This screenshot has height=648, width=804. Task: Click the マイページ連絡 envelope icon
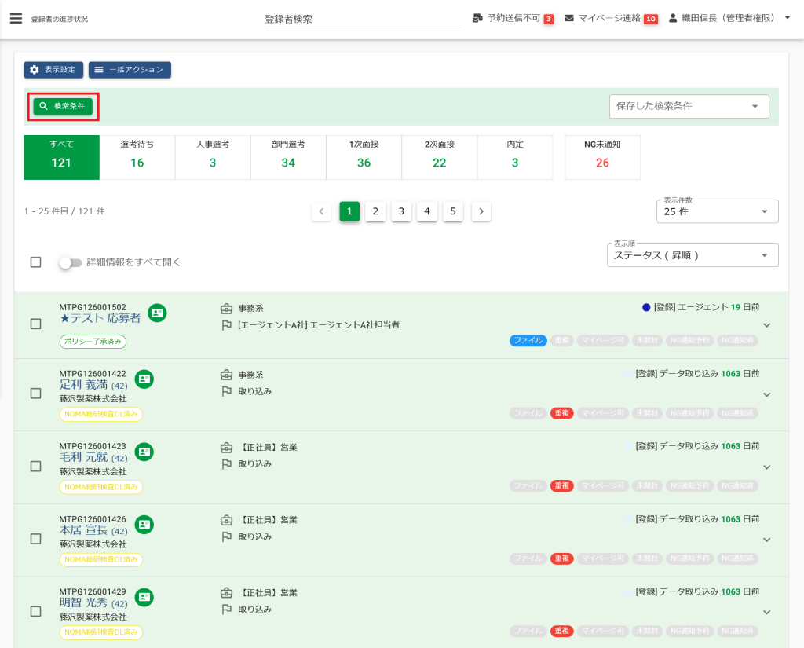click(569, 18)
